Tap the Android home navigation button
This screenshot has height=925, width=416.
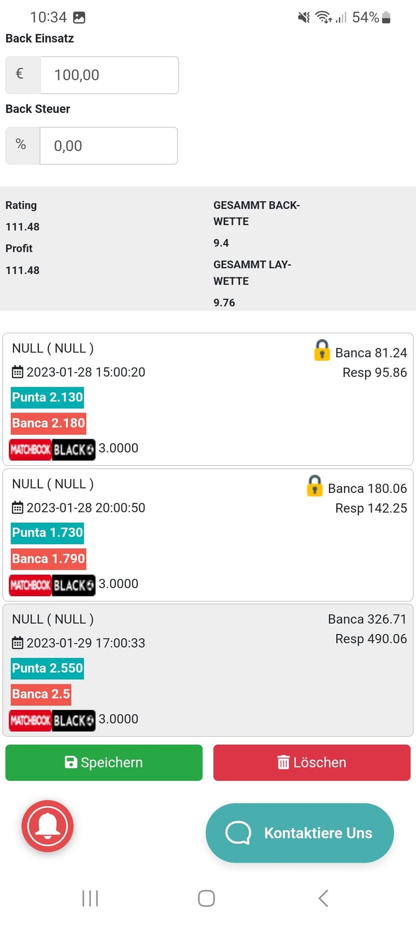point(206,898)
